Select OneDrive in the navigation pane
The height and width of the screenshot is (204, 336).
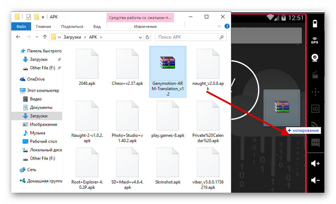point(36,79)
